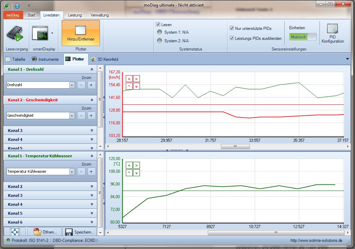Start the Lesevorgang chip icon
Image resolution: width=355 pixels, height=249 pixels.
point(14,34)
